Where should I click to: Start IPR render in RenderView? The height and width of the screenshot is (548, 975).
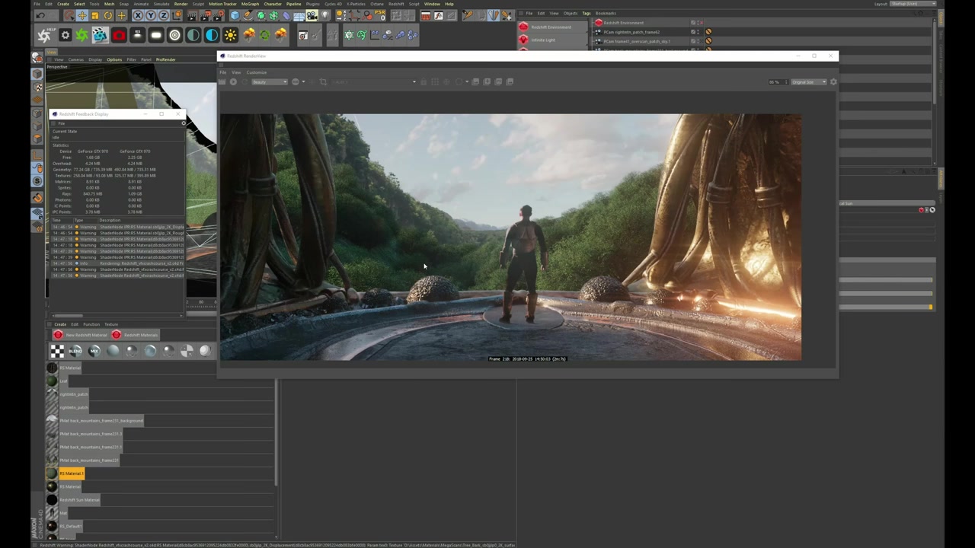(x=233, y=81)
